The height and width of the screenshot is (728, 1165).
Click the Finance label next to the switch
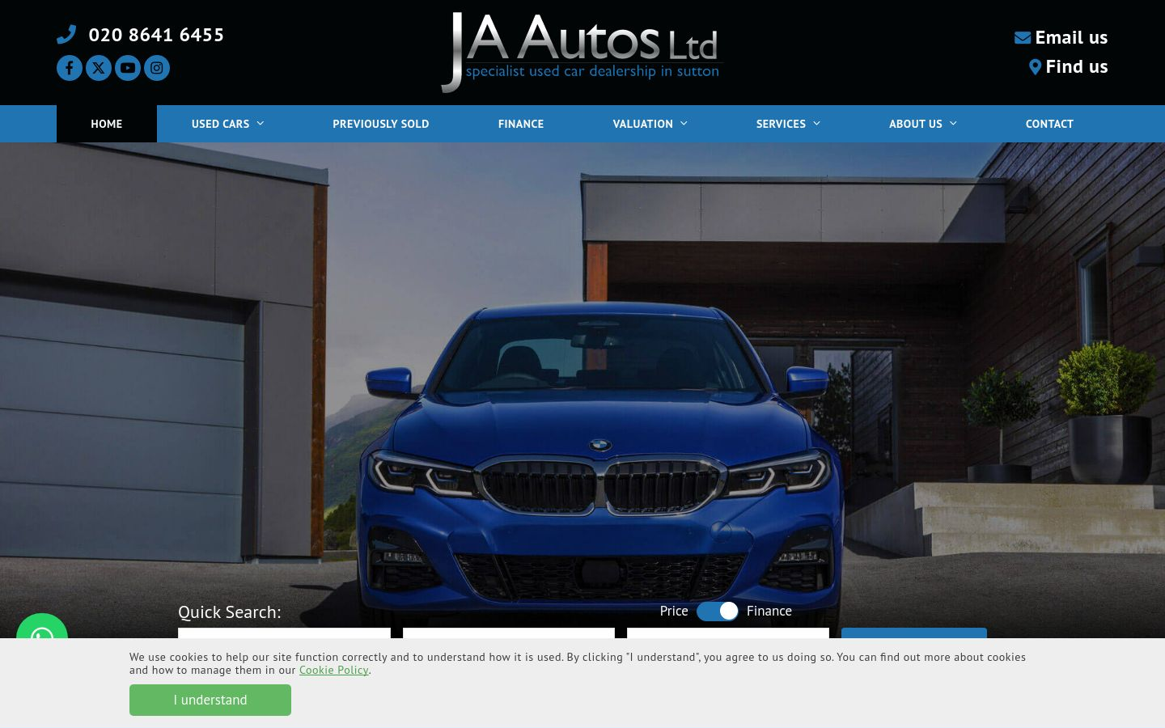769,611
